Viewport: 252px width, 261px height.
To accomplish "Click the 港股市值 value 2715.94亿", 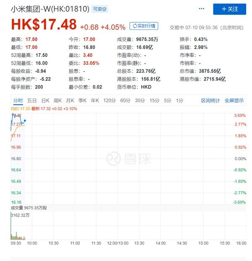I will coord(215,79).
